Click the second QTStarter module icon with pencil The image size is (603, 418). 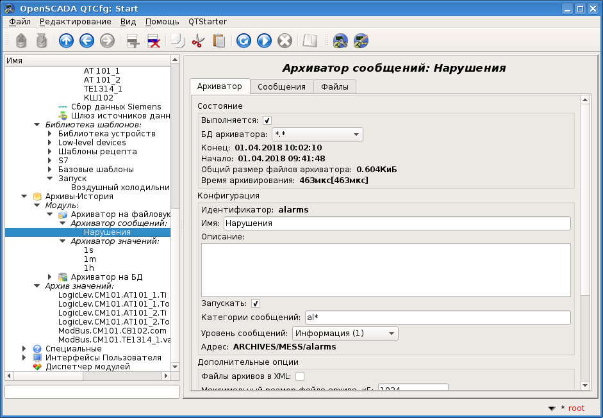(361, 41)
